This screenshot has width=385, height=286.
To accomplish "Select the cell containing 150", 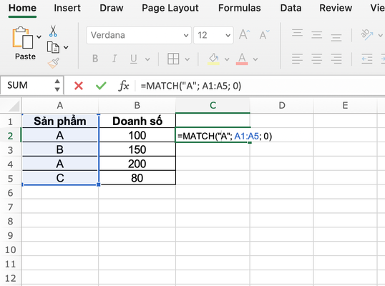I will click(x=137, y=149).
